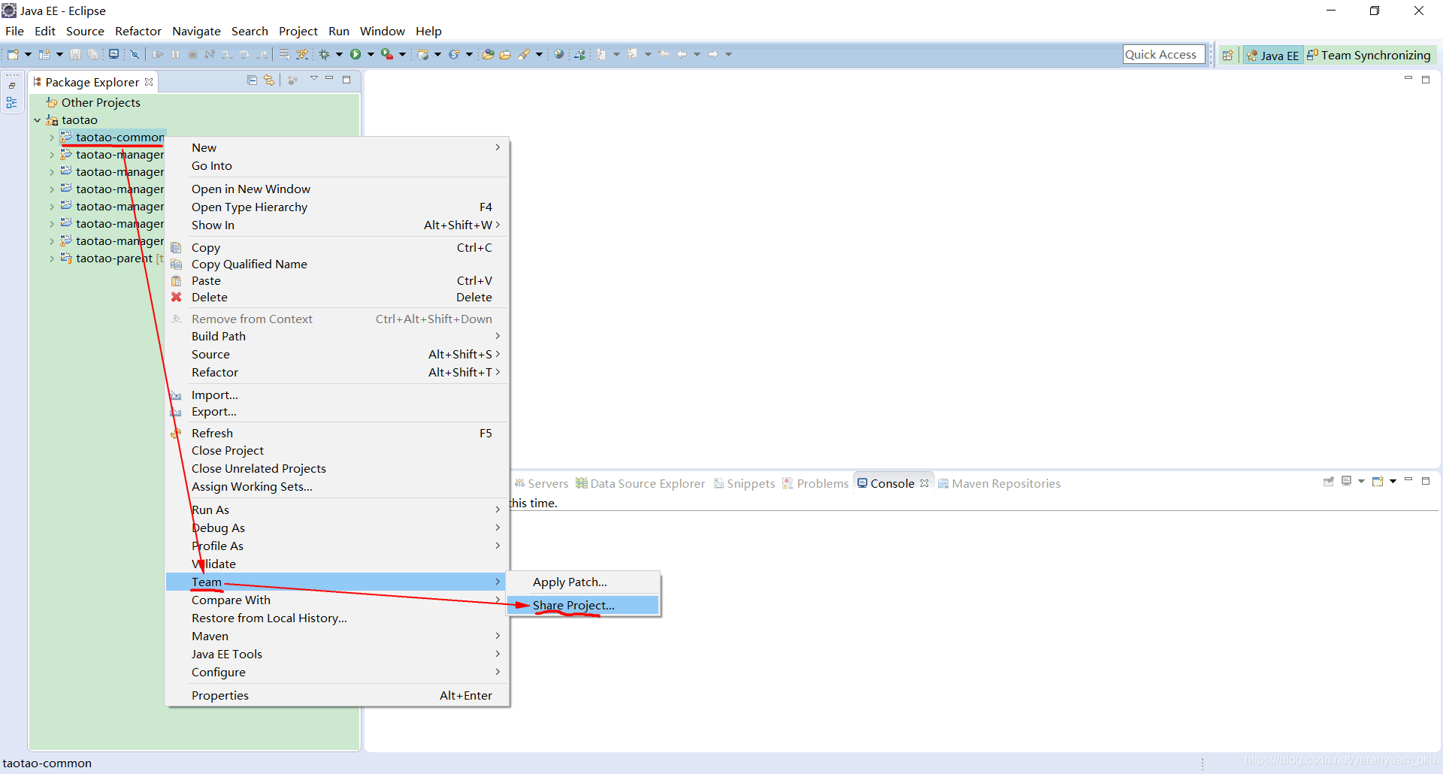The image size is (1443, 774).
Task: Switch to Team Synchronizing perspective
Action: [1369, 55]
